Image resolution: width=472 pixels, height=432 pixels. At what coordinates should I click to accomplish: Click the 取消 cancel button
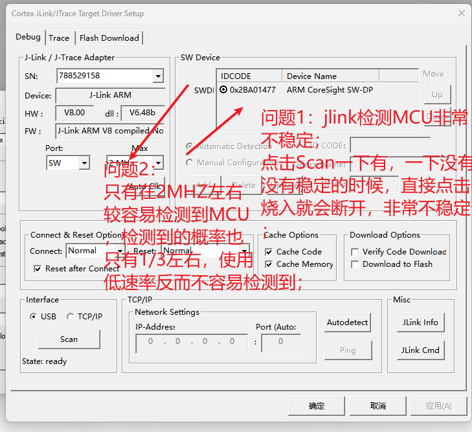[x=378, y=406]
